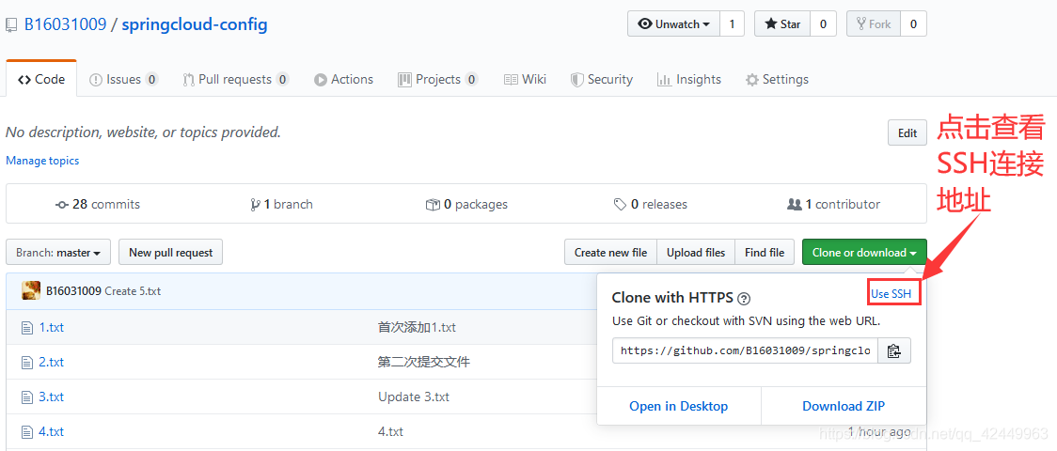Screen dimensions: 1057x451
Task: Click the file icon next to 1.txt
Action: [x=26, y=328]
